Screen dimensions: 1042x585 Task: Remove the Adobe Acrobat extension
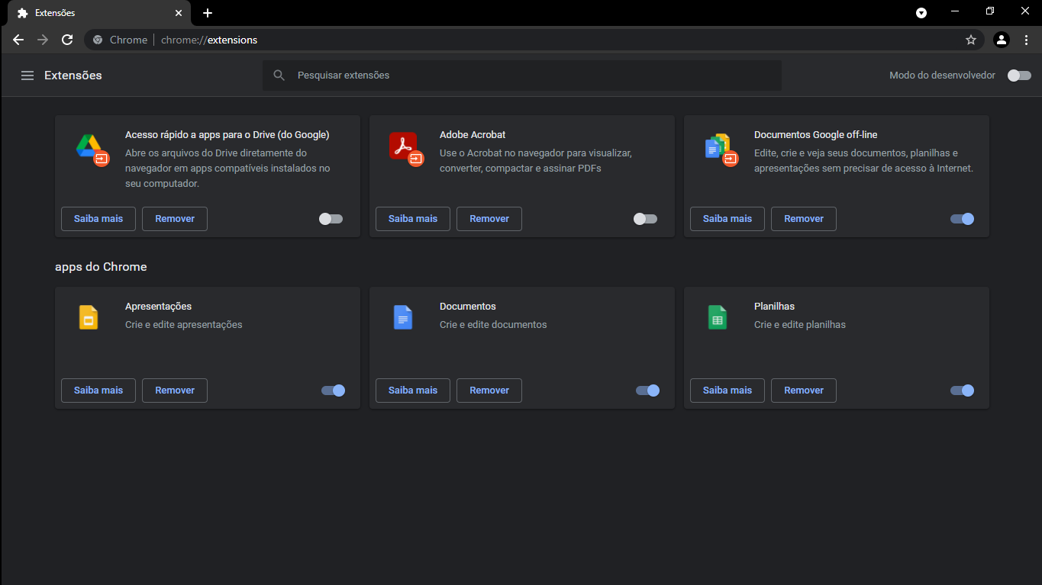click(x=489, y=219)
